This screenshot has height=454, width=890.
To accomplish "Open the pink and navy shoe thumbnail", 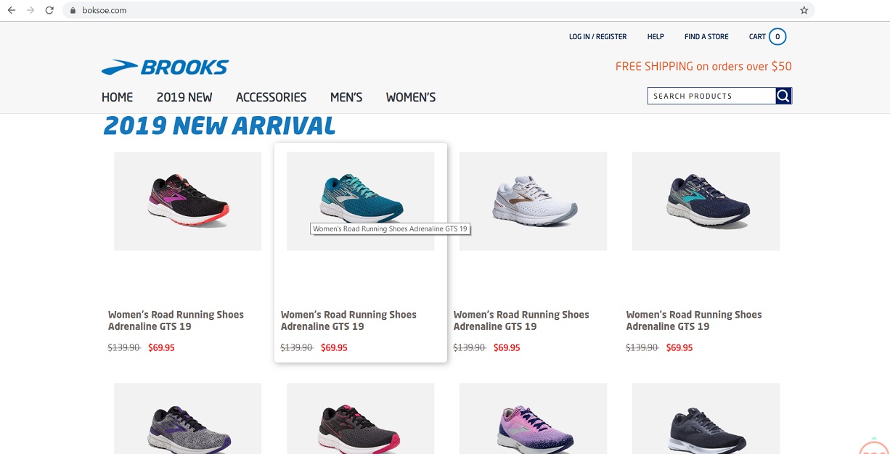I will 534,418.
